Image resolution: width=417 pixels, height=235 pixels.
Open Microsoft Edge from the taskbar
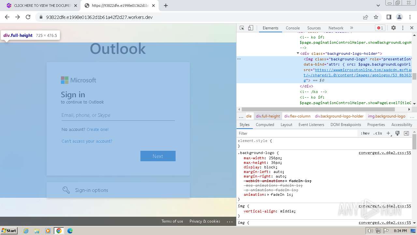(70, 231)
